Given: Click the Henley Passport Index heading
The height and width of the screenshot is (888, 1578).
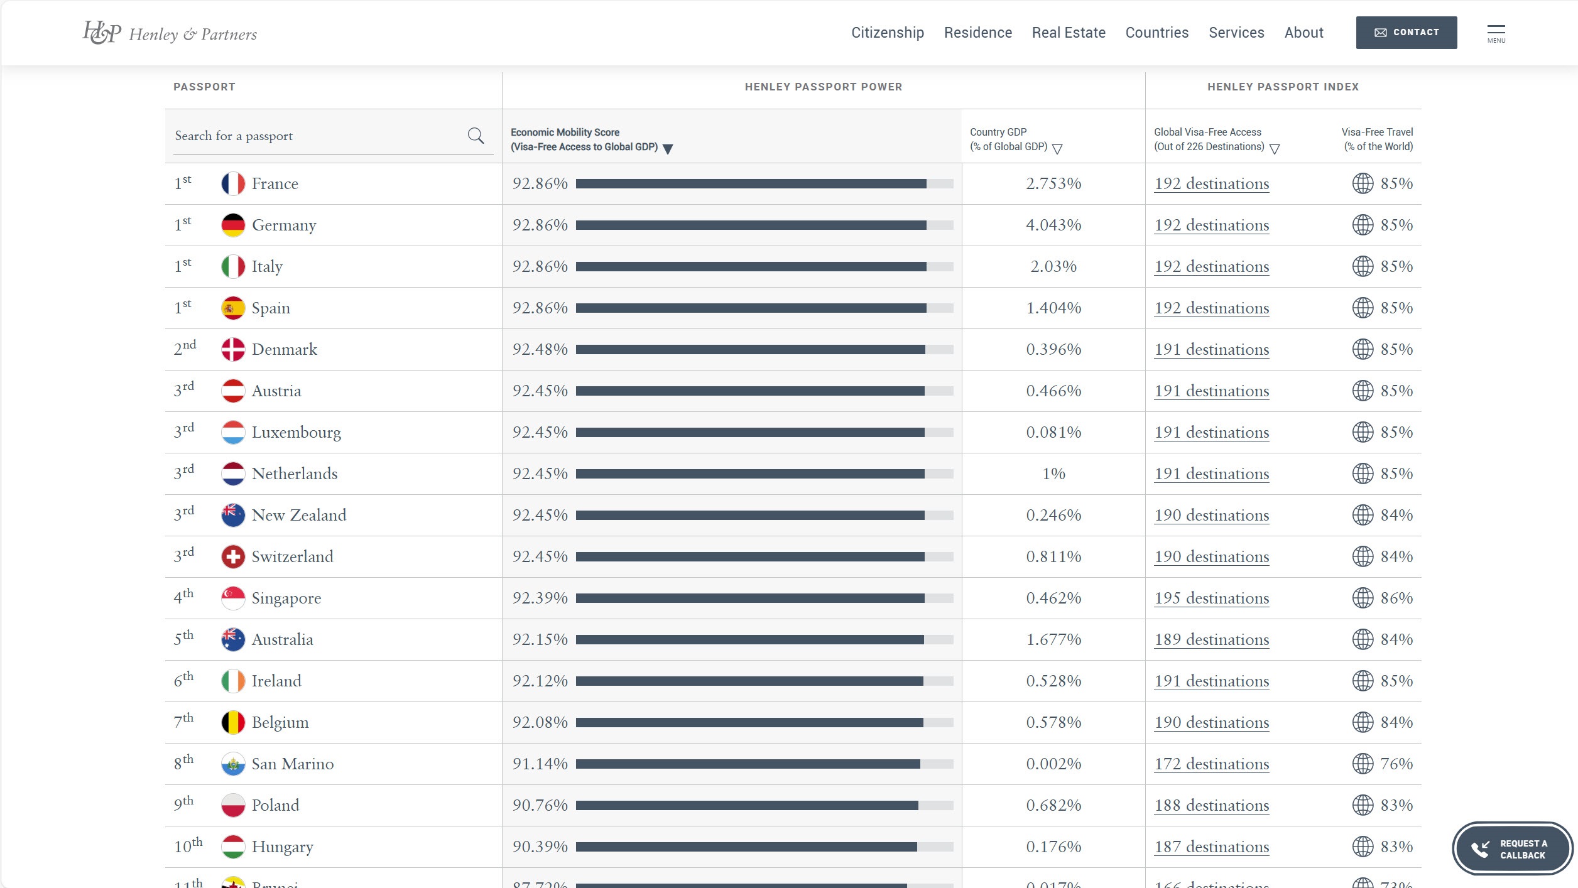Looking at the screenshot, I should pos(1283,87).
